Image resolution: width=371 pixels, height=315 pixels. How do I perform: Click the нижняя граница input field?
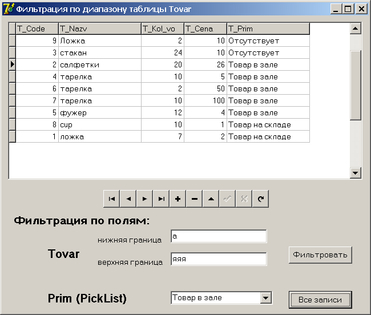coord(219,236)
